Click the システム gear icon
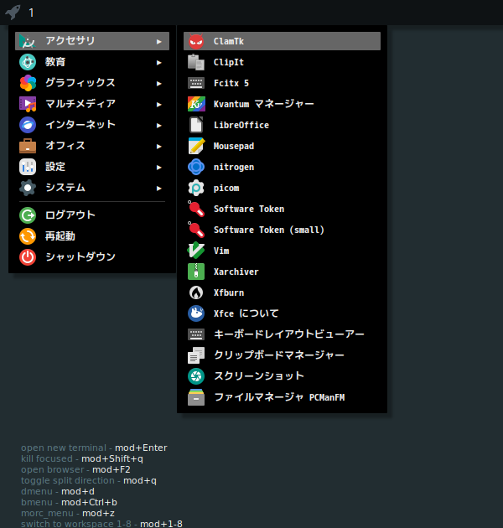The image size is (503, 528). [28, 188]
